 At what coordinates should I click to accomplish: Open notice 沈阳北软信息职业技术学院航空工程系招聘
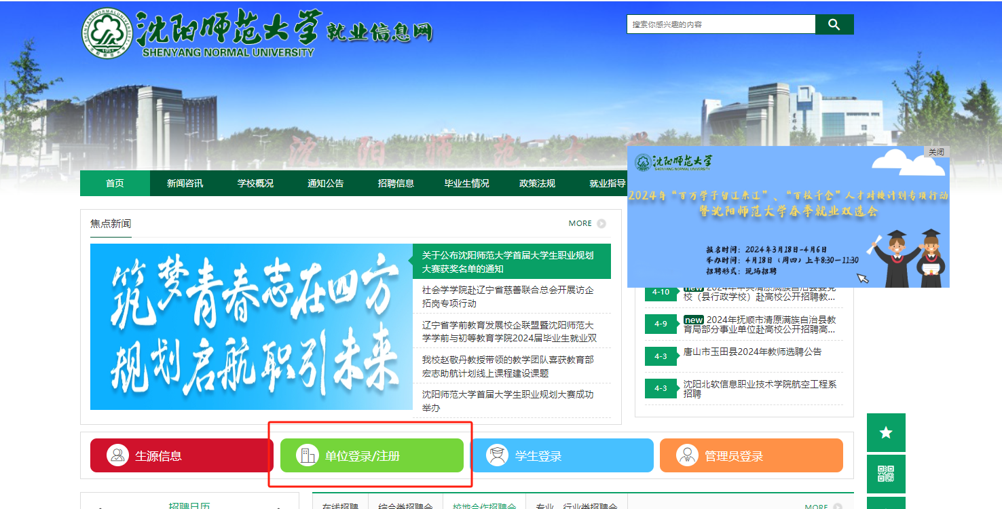760,388
